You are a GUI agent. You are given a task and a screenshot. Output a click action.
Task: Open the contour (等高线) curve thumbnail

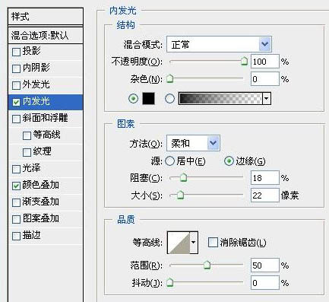coord(179,243)
